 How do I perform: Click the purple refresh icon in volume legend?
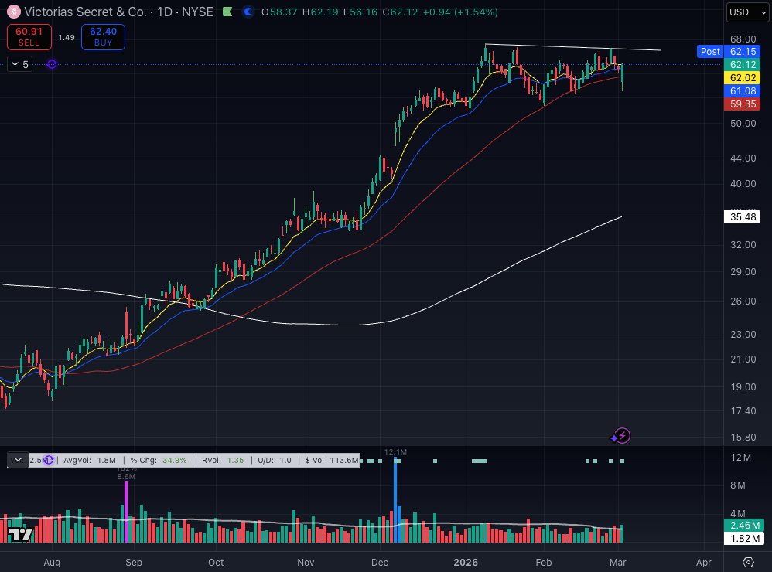[48, 461]
